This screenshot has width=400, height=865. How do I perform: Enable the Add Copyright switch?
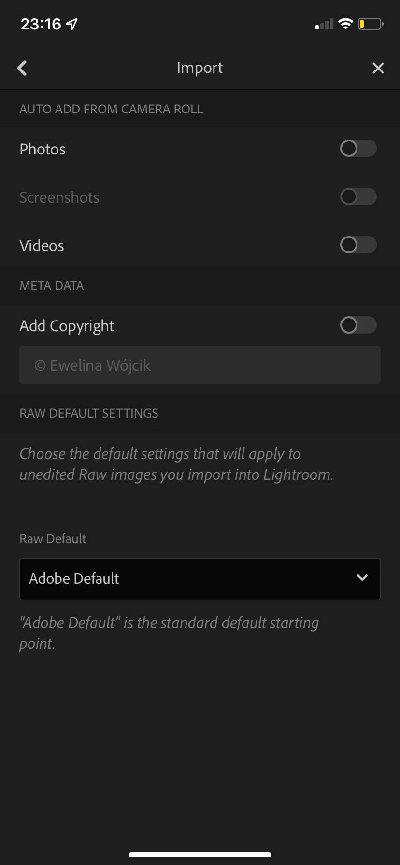[358, 325]
